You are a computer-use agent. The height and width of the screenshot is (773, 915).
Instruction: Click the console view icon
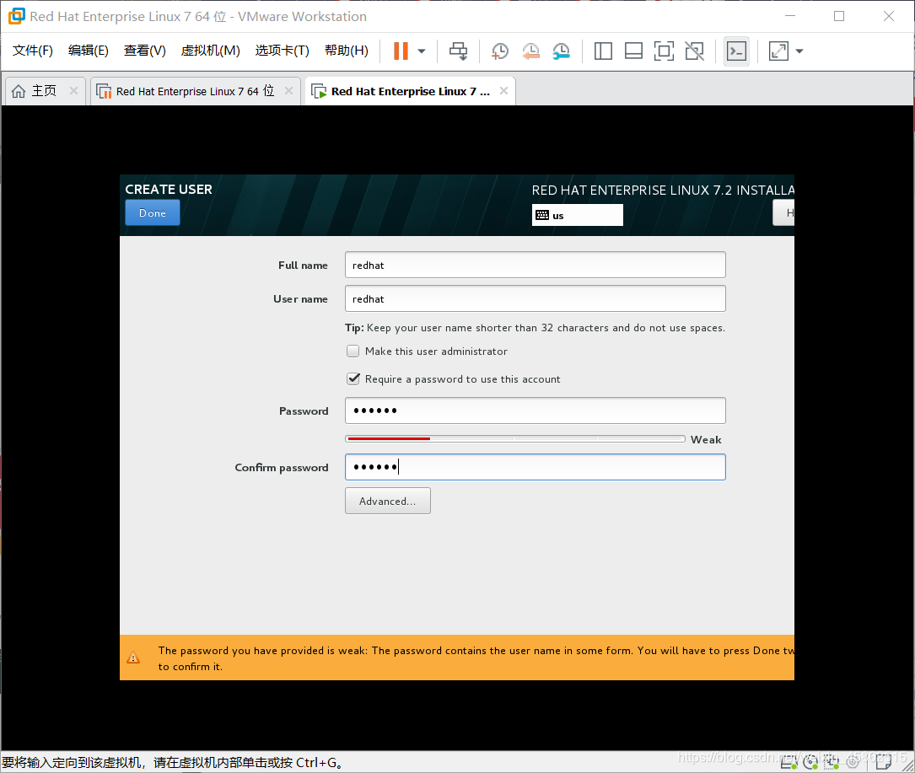coord(736,51)
